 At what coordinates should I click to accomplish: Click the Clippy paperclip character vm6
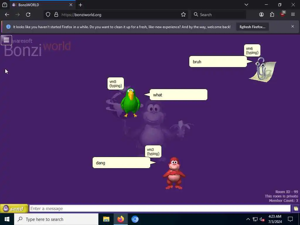pos(262,70)
